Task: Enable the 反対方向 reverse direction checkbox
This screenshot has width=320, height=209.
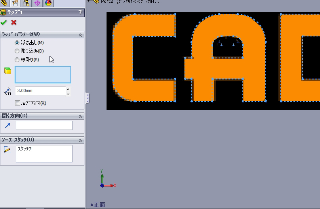Action: (x=17, y=103)
